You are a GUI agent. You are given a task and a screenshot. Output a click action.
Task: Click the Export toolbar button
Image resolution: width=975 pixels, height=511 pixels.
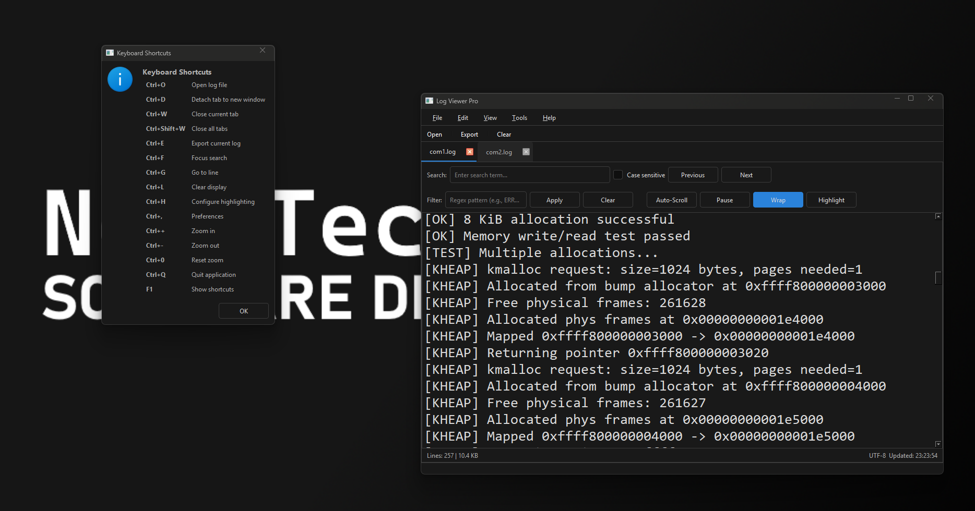469,135
